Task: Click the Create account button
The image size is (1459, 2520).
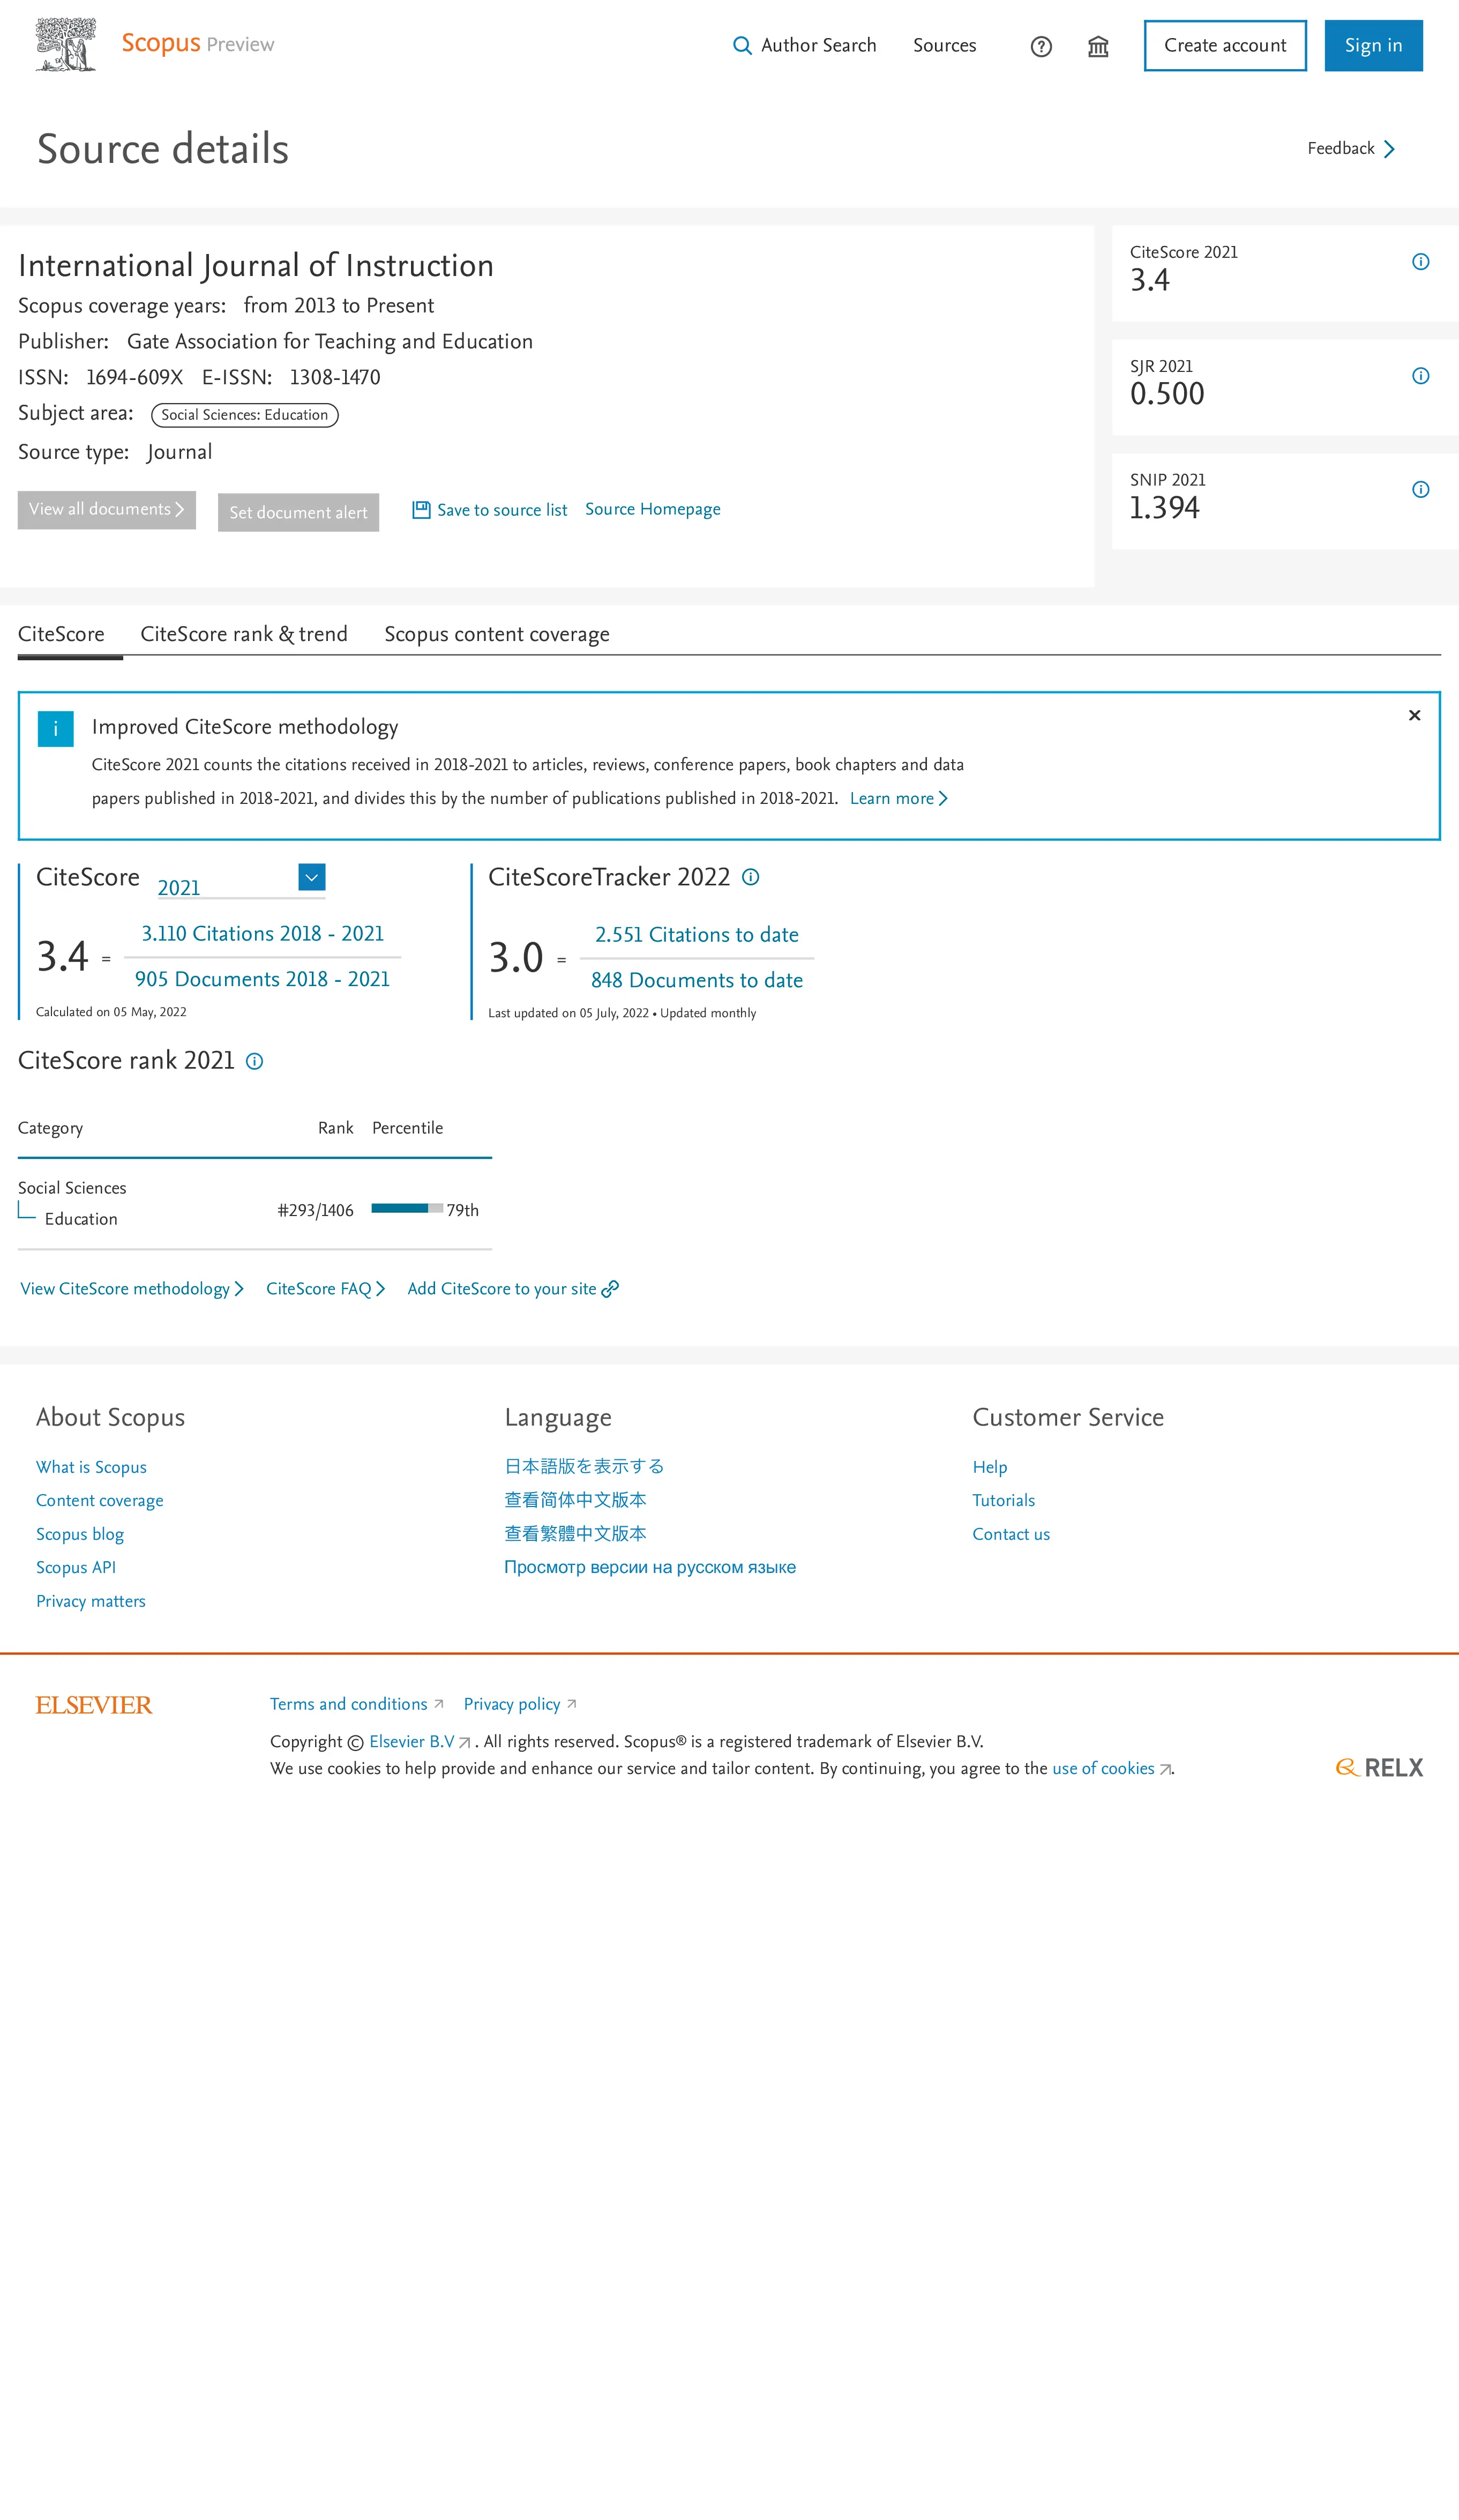Action: [x=1225, y=46]
